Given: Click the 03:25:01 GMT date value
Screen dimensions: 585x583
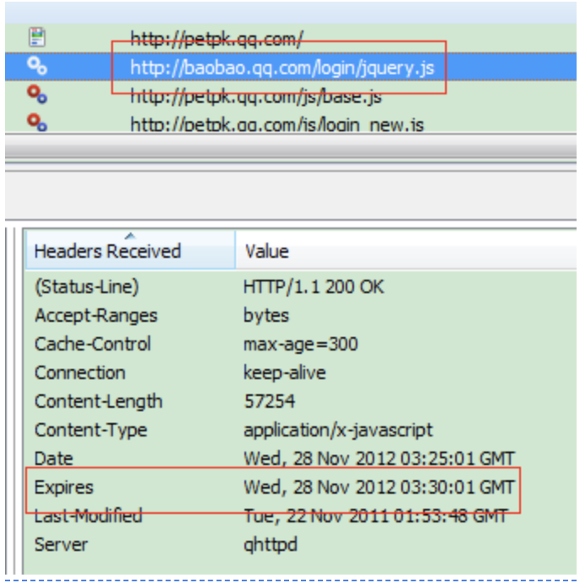Looking at the screenshot, I should [x=379, y=459].
